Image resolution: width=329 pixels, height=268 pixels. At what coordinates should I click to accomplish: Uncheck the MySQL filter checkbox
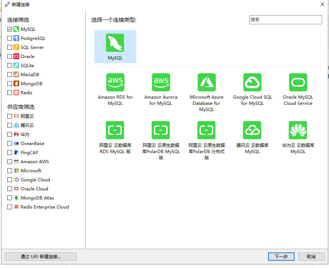(10, 29)
